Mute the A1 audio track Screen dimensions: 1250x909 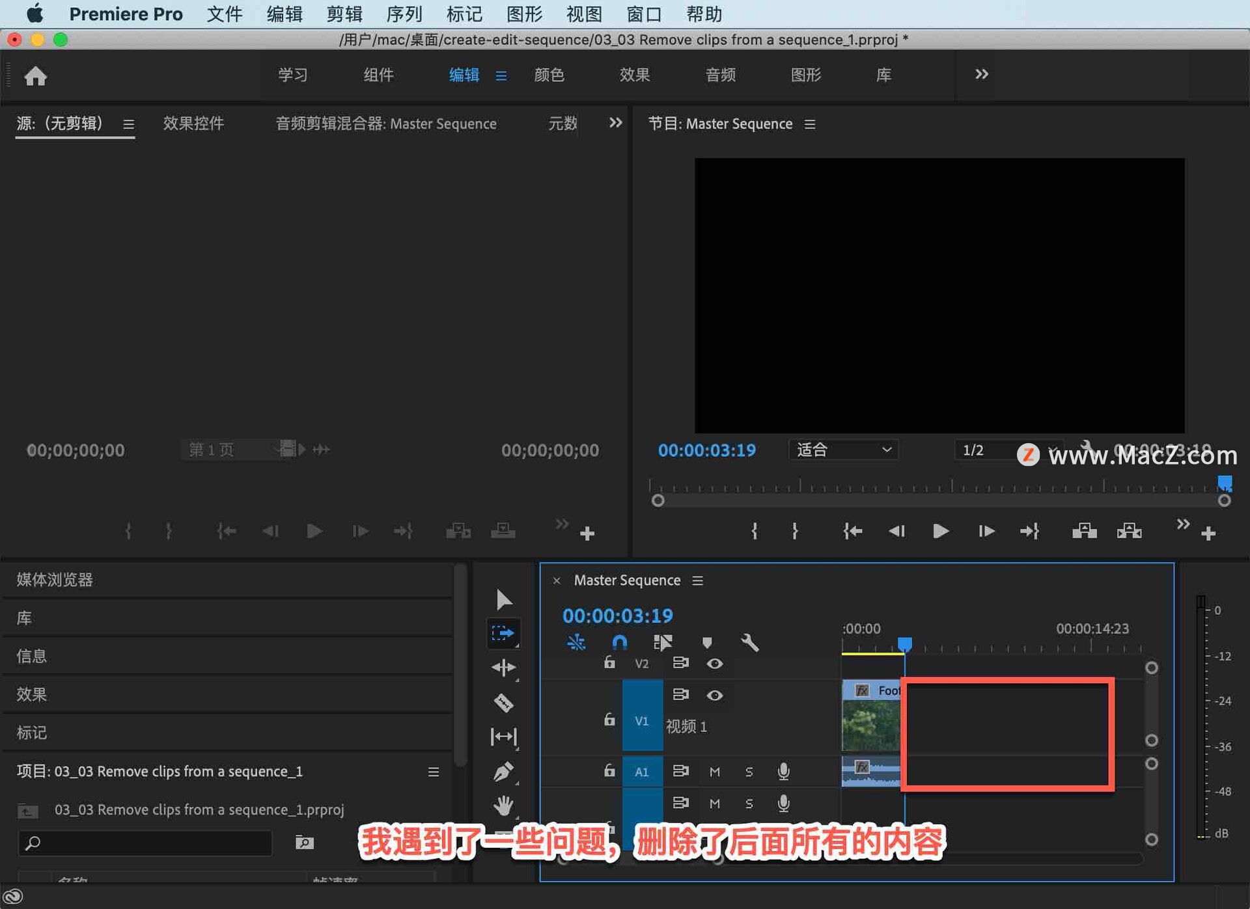point(714,772)
